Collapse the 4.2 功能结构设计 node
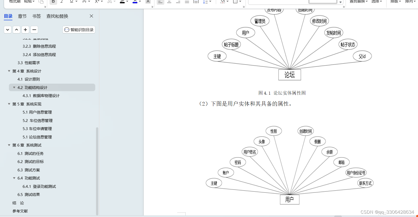Image resolution: width=418 pixels, height=217 pixels. click(14, 87)
